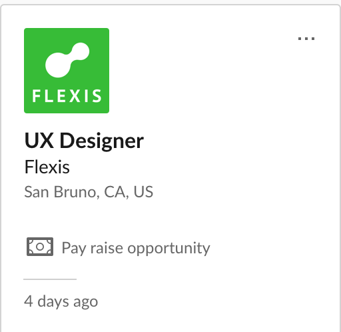Click the short divider line above the timestamp
The width and height of the screenshot is (341, 332).
50,279
